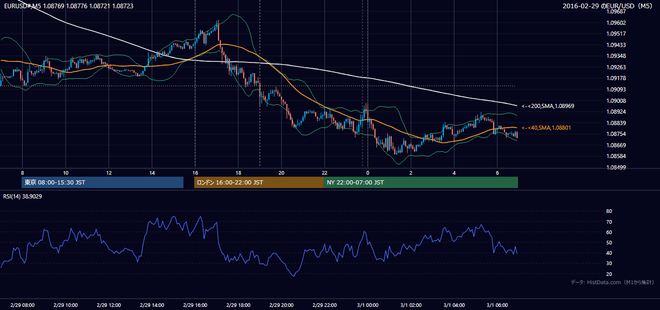
Task: Click price axis value 1.09093
Action: 616,89
